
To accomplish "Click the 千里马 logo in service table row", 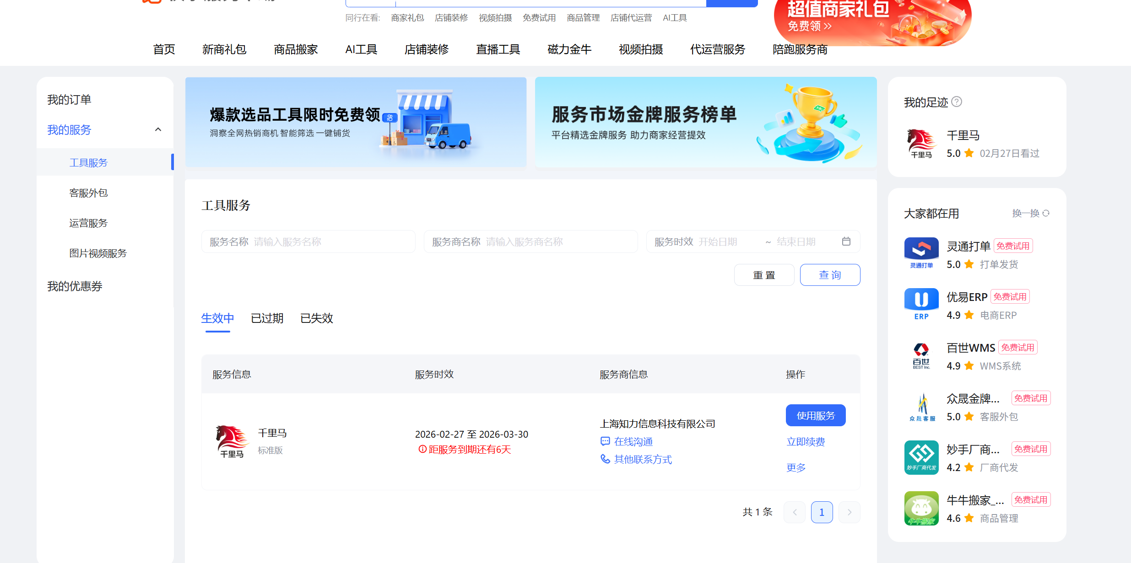I will (x=232, y=441).
